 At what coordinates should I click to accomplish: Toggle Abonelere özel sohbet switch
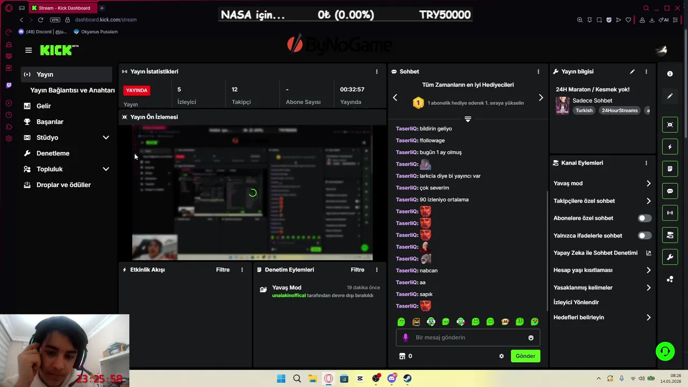[x=644, y=218]
